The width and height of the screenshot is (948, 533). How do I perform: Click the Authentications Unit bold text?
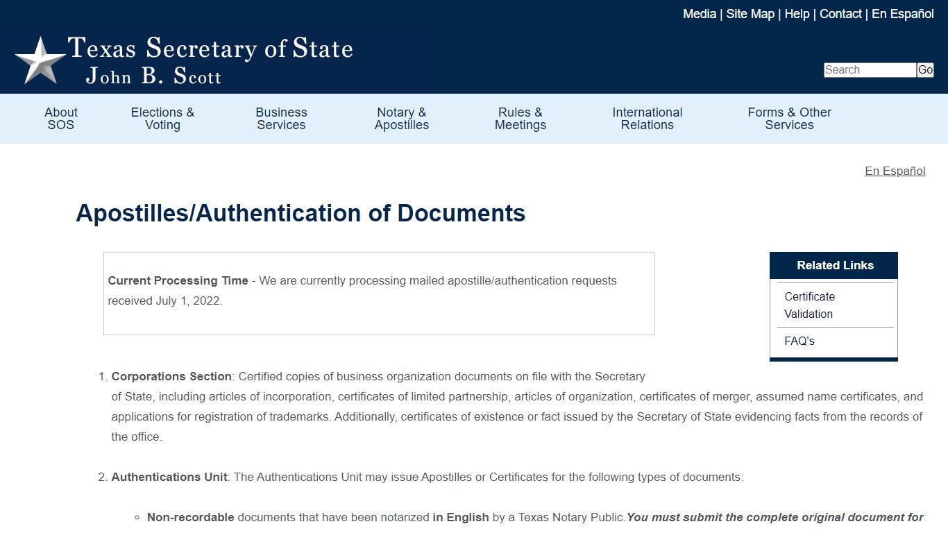(169, 477)
